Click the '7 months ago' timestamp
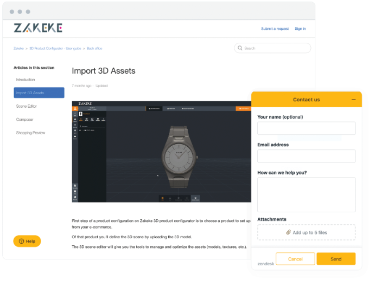 tap(81, 86)
